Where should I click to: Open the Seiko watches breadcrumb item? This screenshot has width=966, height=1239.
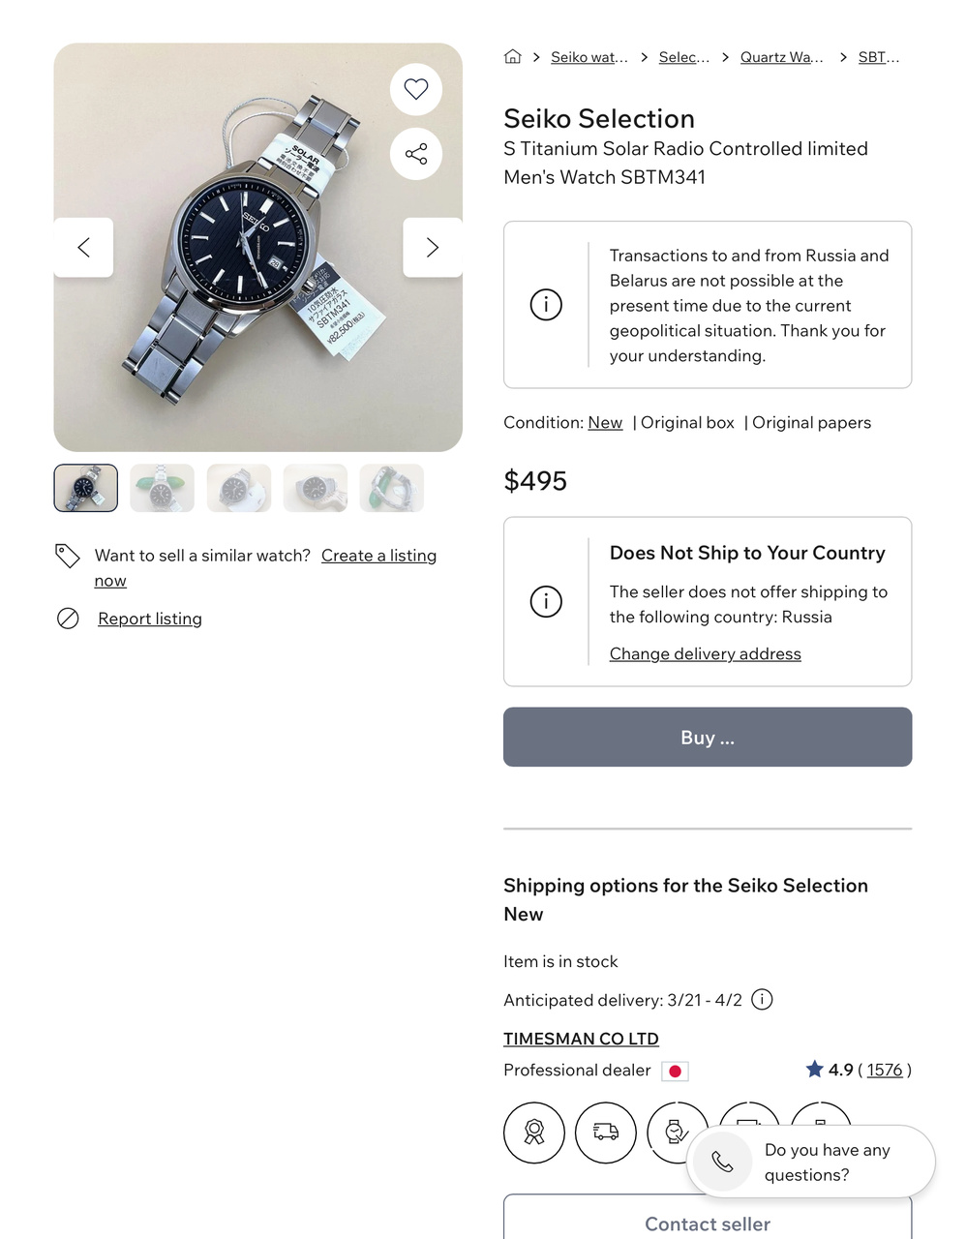[589, 57]
